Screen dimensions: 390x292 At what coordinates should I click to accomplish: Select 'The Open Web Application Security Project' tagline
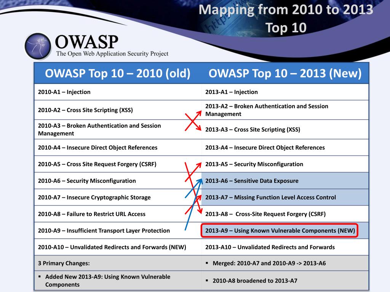(112, 53)
